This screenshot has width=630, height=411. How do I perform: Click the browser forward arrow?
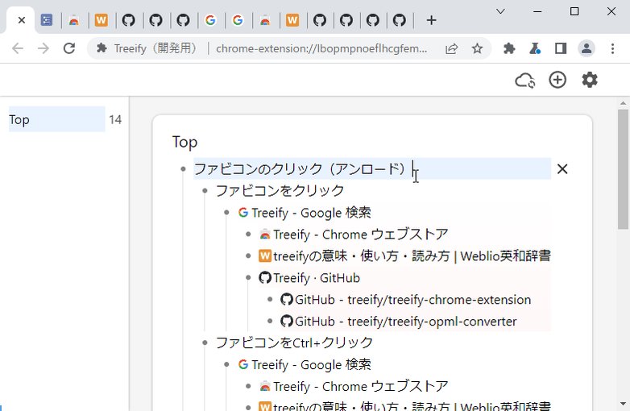[x=43, y=48]
